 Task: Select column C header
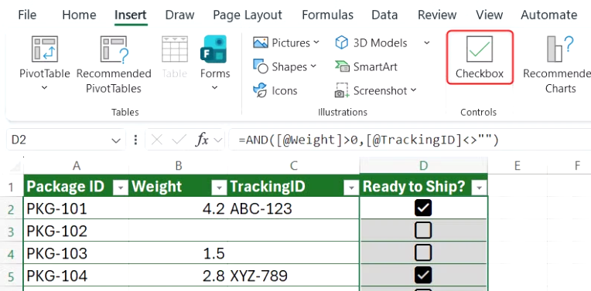tap(294, 165)
